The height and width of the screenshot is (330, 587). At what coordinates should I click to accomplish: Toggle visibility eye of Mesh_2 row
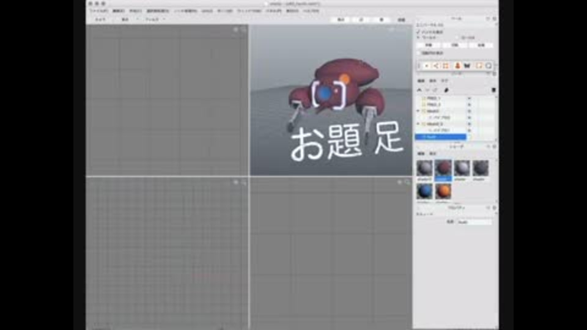pos(469,124)
